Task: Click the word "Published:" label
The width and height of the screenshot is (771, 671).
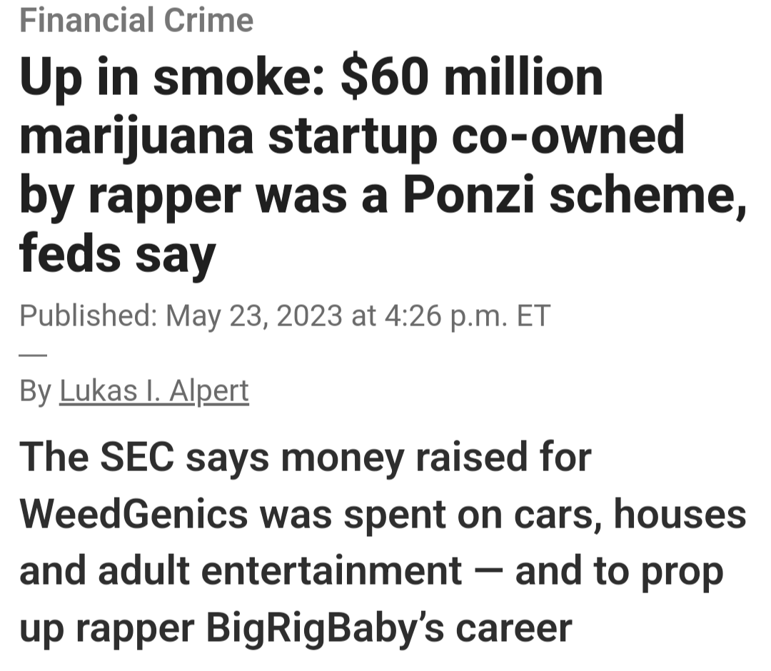Action: pos(88,315)
